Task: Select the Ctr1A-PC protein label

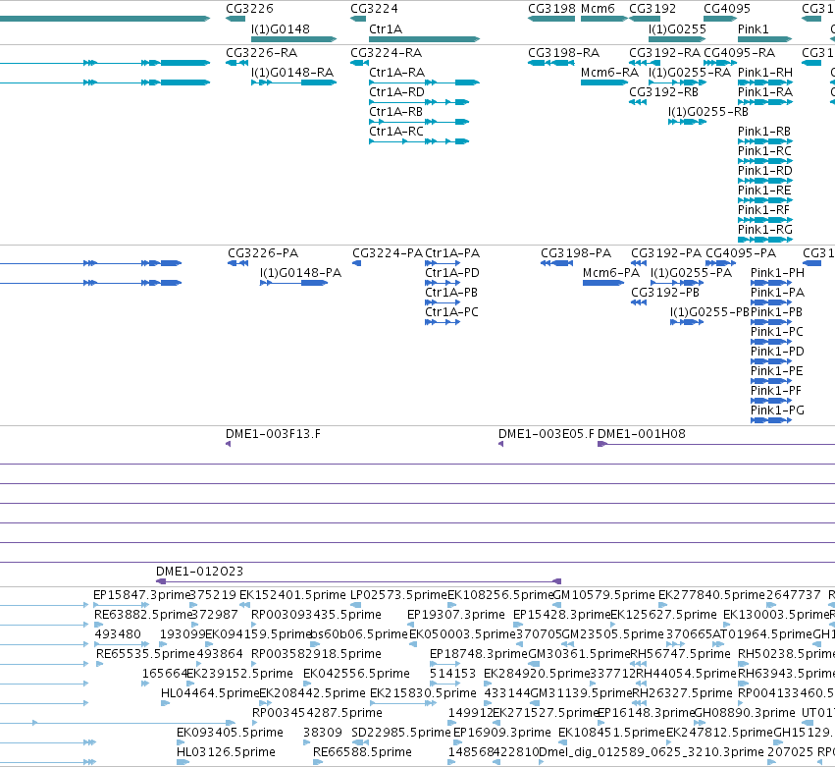Action: [x=451, y=312]
